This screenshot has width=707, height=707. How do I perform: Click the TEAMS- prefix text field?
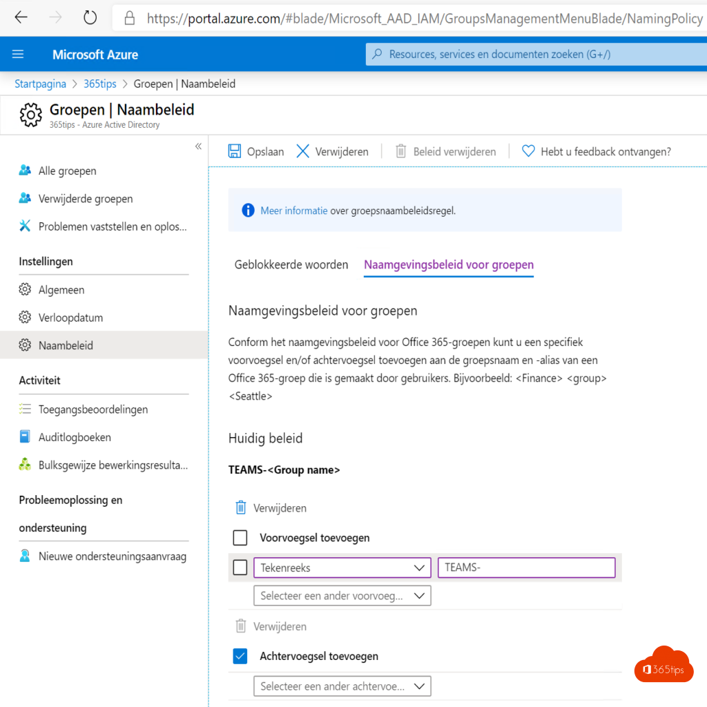coord(526,568)
